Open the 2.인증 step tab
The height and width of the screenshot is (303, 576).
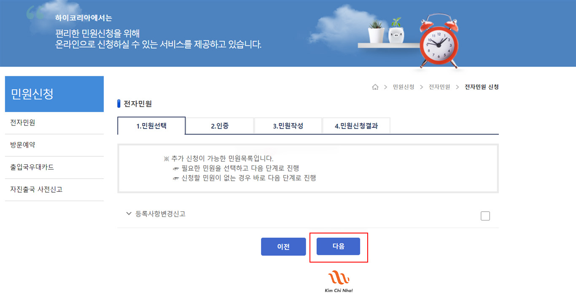pos(220,126)
